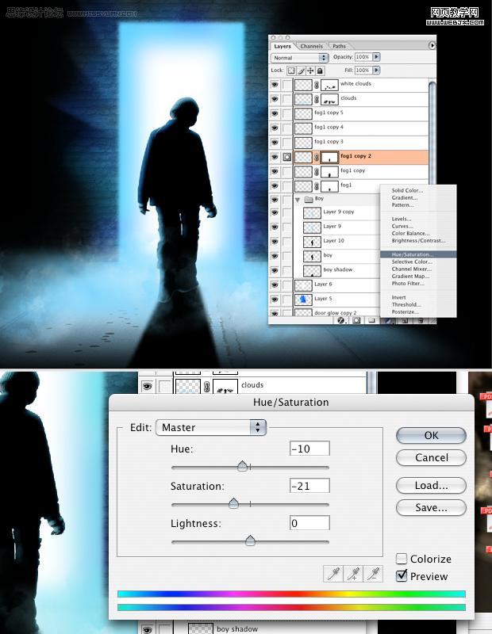
Task: Hide the white clouds layer
Action: [x=275, y=84]
